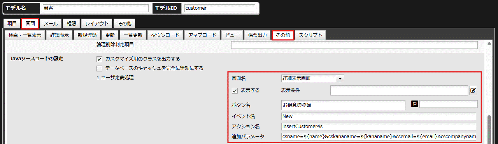
Task: Open the 更新 sub-tab
Action: point(110,35)
